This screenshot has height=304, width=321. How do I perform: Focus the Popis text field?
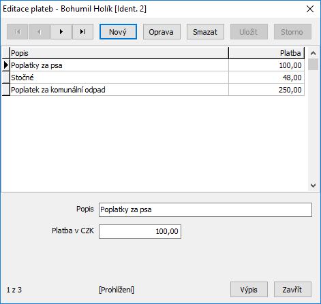(x=205, y=209)
